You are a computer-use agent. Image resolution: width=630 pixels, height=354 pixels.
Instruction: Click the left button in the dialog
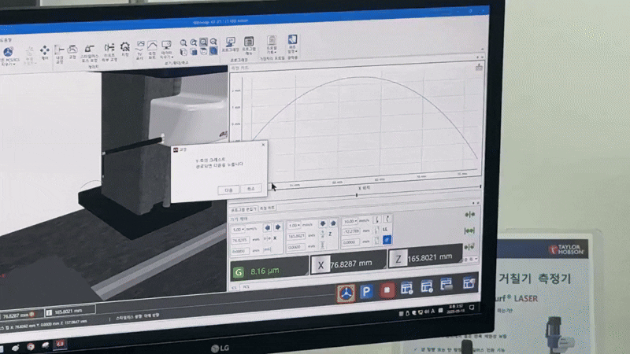coord(228,190)
